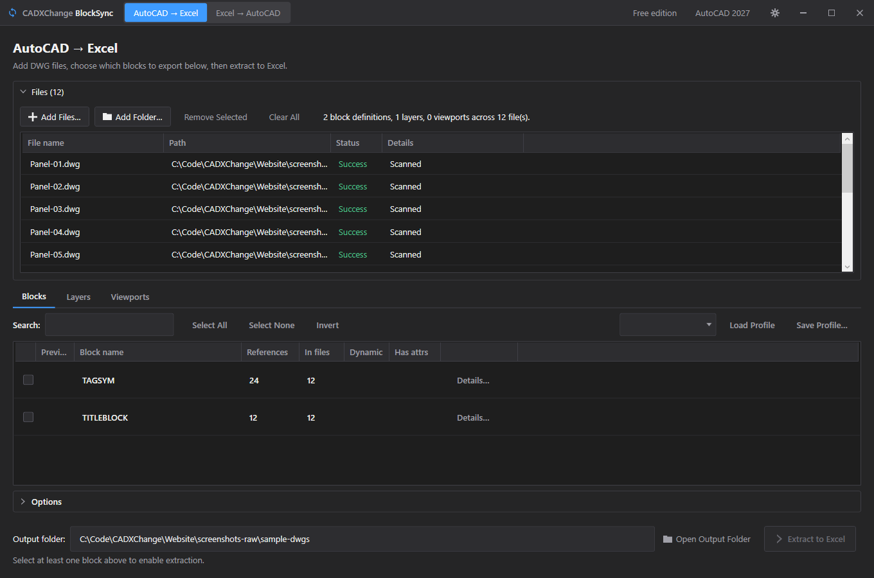874x578 pixels.
Task: Click the AutoCAD 2027 version label
Action: tap(722, 13)
